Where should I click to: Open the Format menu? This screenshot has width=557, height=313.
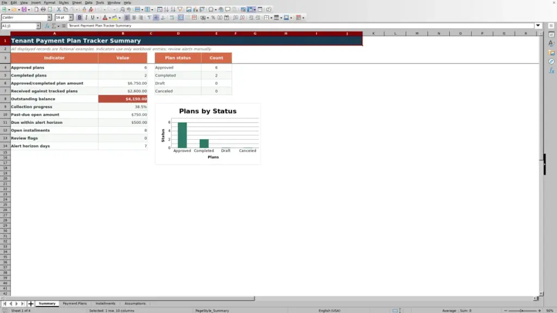[x=49, y=3]
